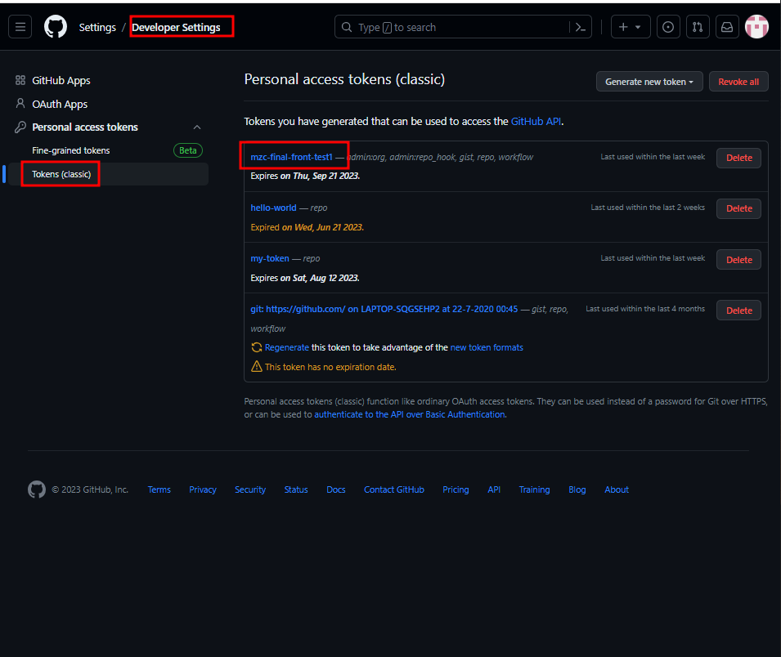Open the Pricing footer link

pos(456,489)
